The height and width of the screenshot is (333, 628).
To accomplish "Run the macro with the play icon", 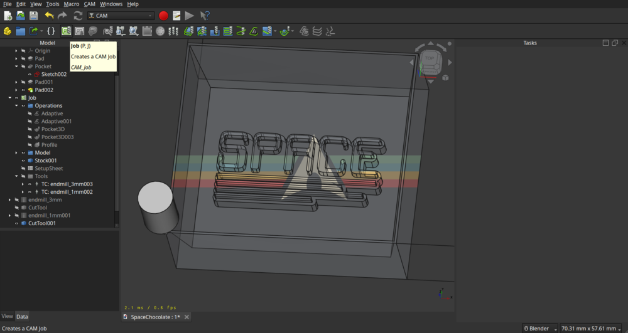I will click(190, 16).
